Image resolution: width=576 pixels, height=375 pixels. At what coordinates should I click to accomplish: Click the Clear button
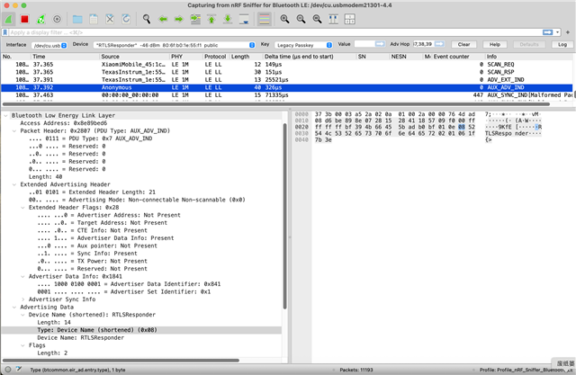pyautogui.click(x=463, y=44)
